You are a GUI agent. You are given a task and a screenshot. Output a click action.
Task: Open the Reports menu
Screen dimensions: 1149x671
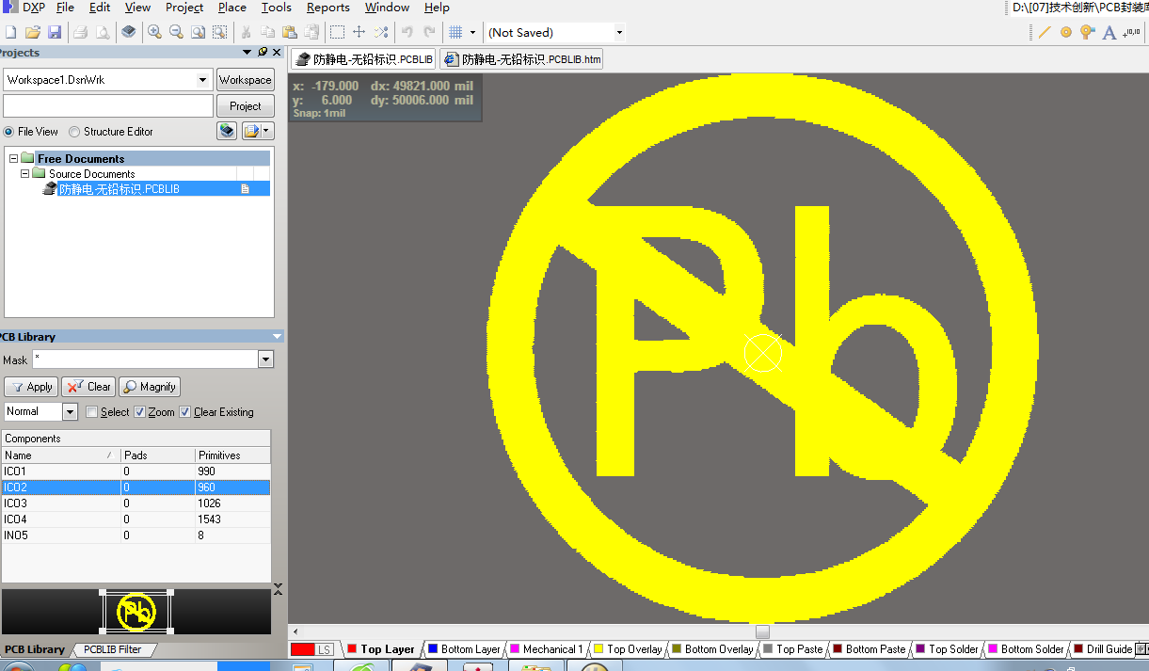point(327,8)
